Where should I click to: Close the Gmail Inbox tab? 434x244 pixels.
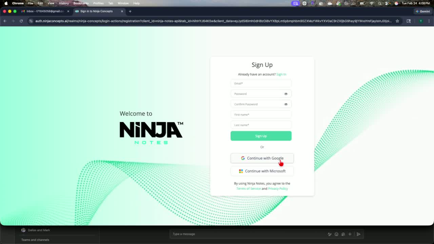pos(68,11)
